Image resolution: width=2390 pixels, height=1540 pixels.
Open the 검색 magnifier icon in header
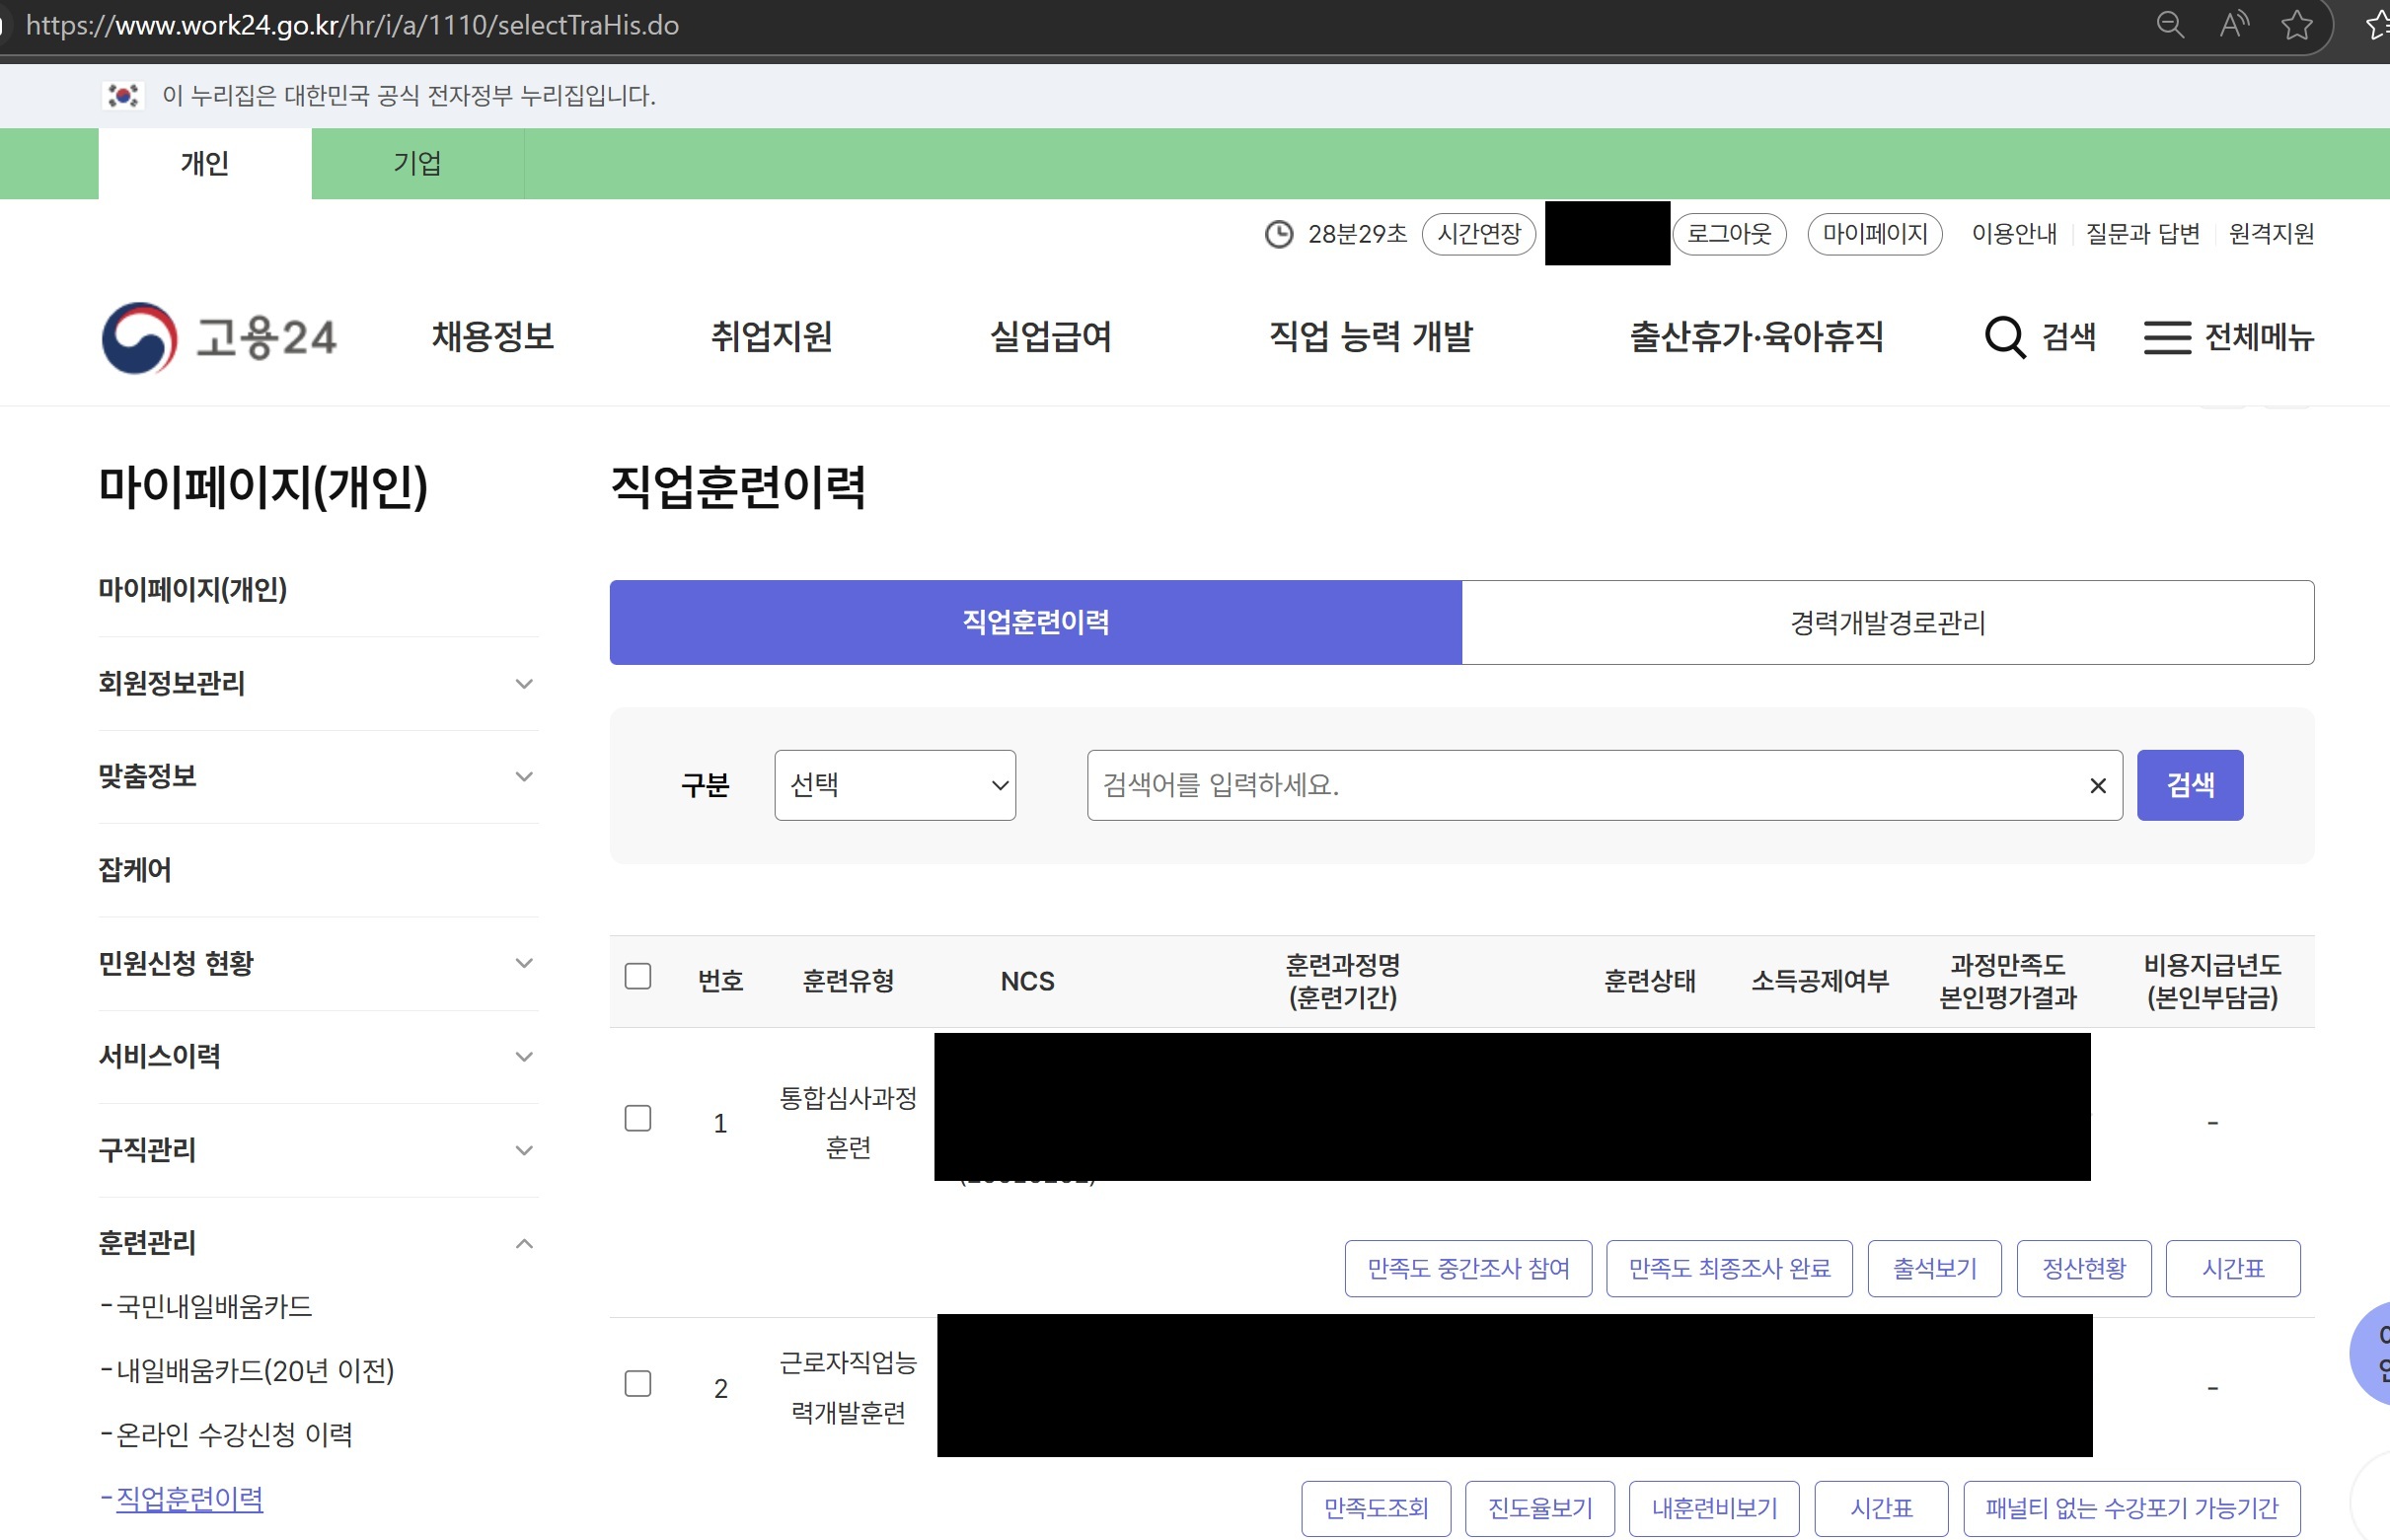click(x=2004, y=338)
